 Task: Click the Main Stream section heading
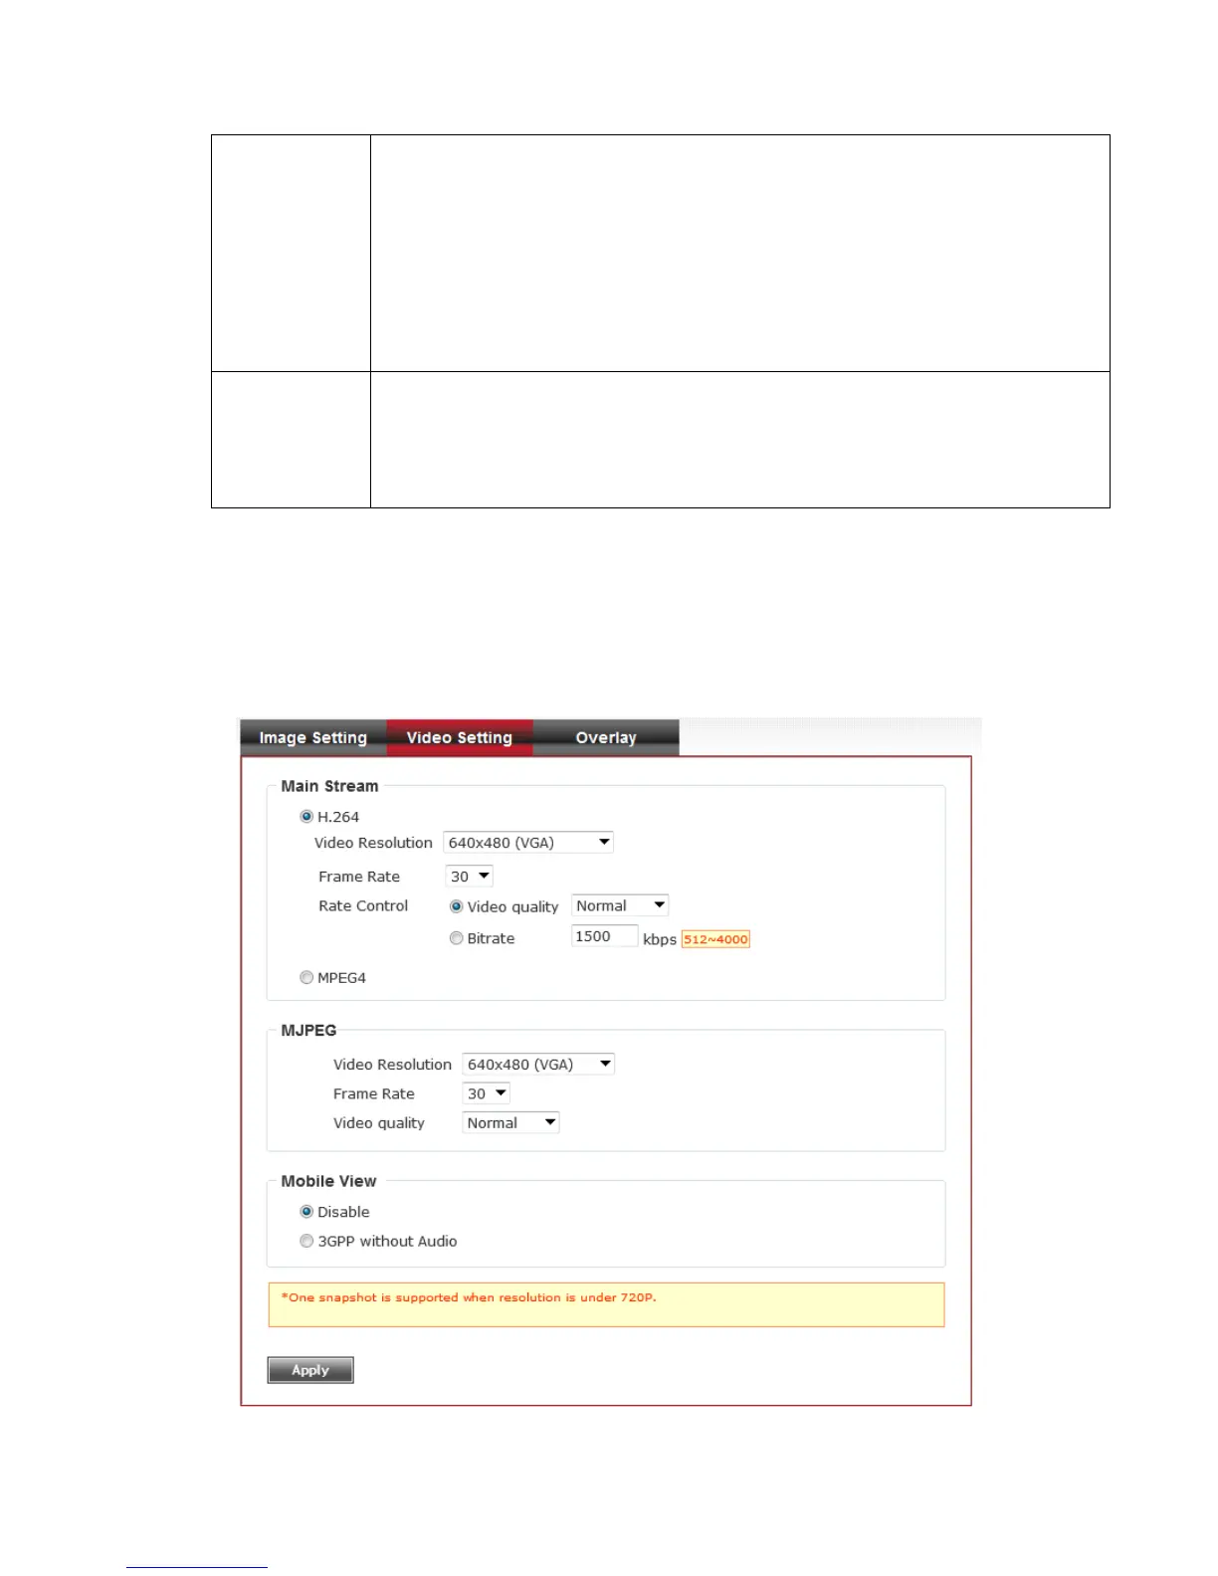coord(329,786)
